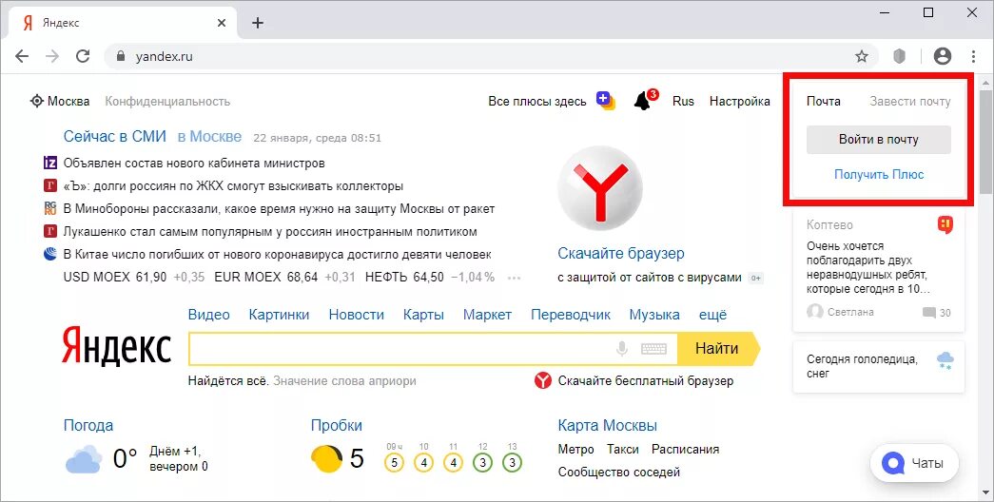This screenshot has width=994, height=502.
Task: Open the Chrome three-dot menu
Action: coord(973,56)
